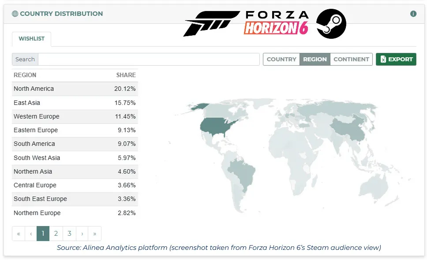
Task: Sort table by Share column header
Action: (x=126, y=75)
